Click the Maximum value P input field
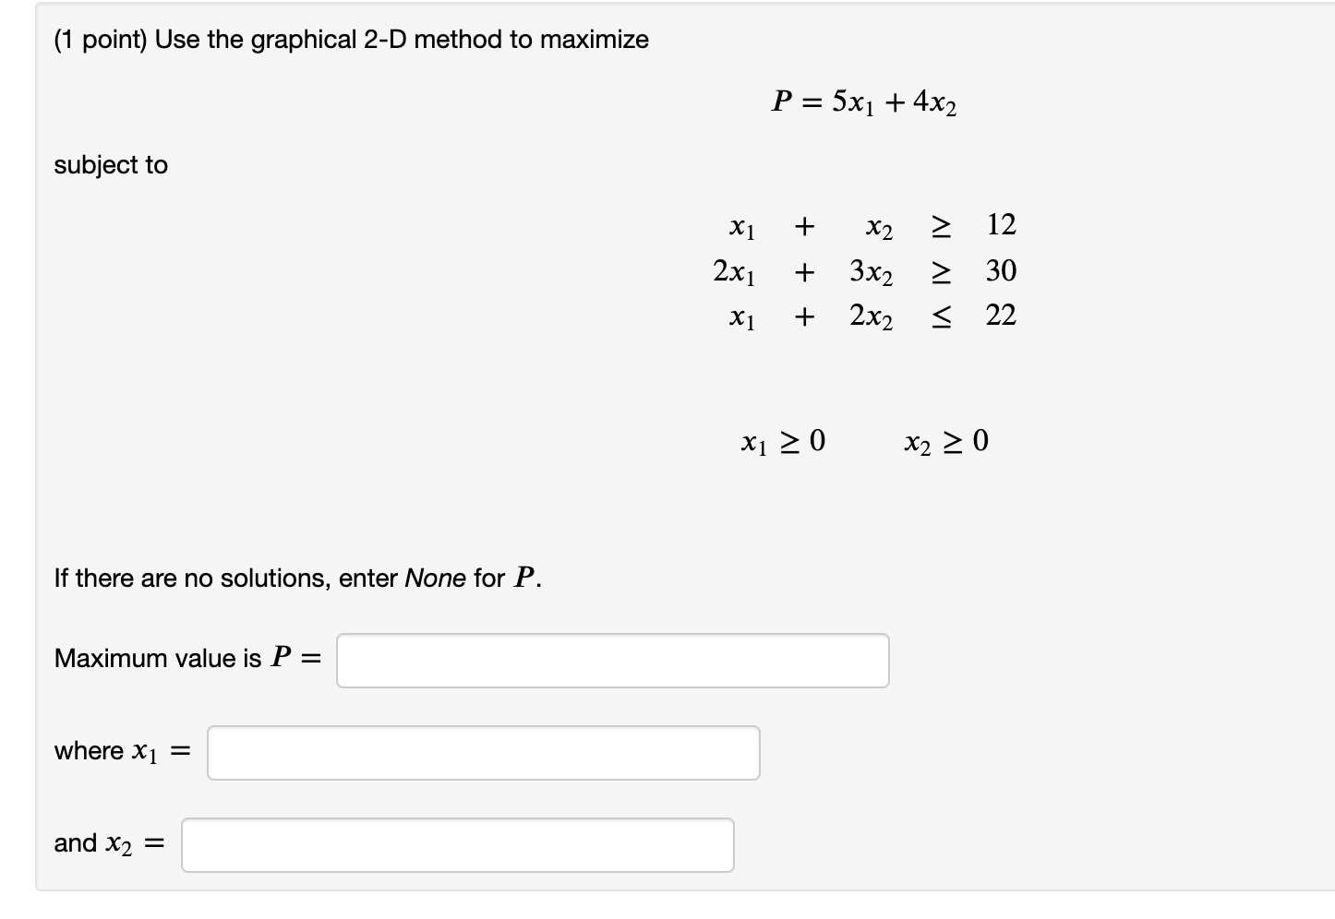 point(612,660)
